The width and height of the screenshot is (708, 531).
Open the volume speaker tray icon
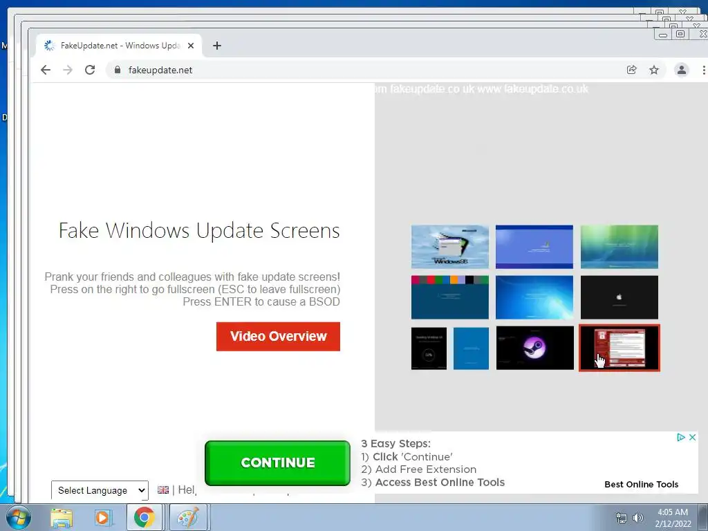638,518
